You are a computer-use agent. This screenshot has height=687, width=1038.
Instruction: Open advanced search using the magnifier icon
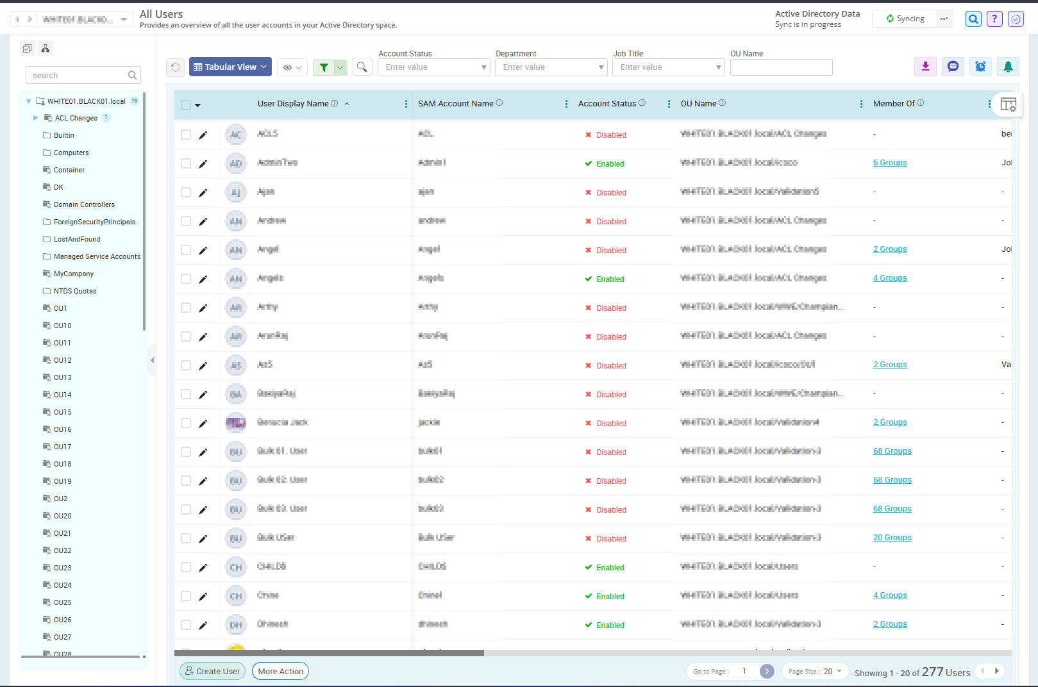tap(362, 66)
